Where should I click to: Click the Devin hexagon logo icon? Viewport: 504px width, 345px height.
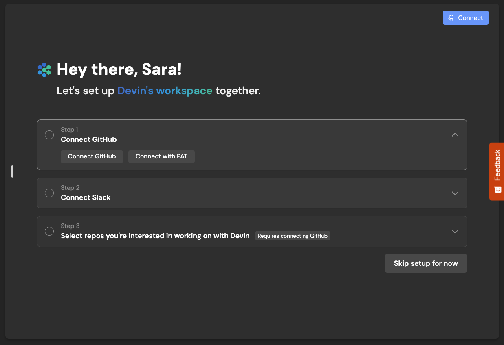pos(44,70)
